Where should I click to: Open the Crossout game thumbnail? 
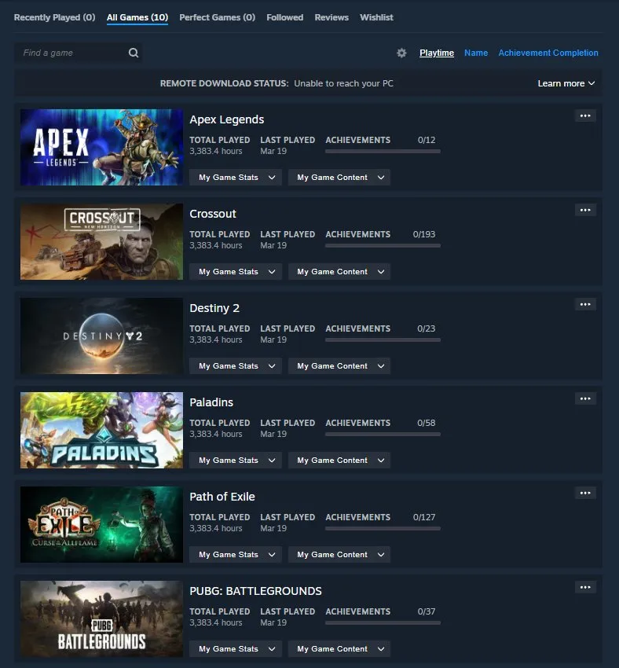[102, 241]
